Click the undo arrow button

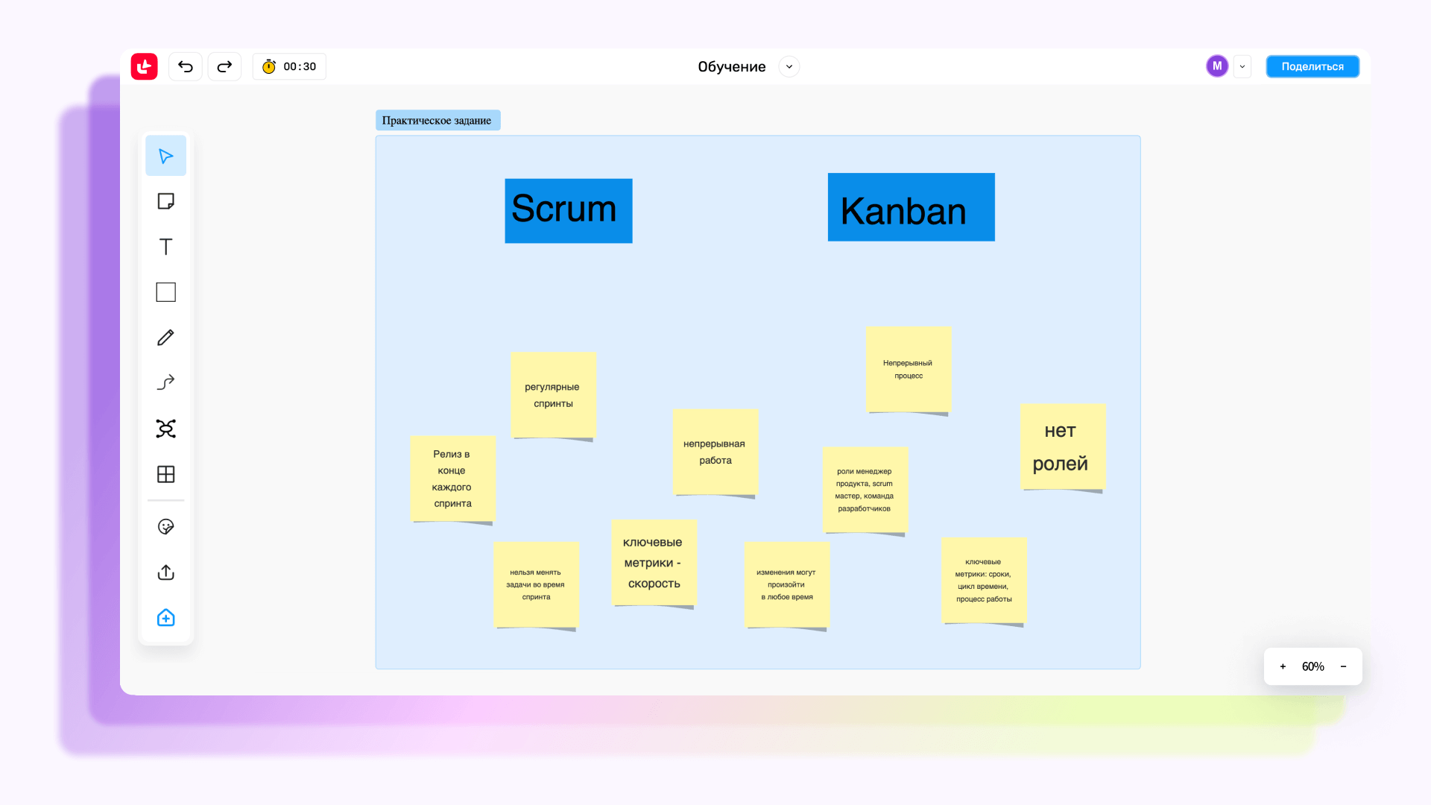tap(186, 66)
